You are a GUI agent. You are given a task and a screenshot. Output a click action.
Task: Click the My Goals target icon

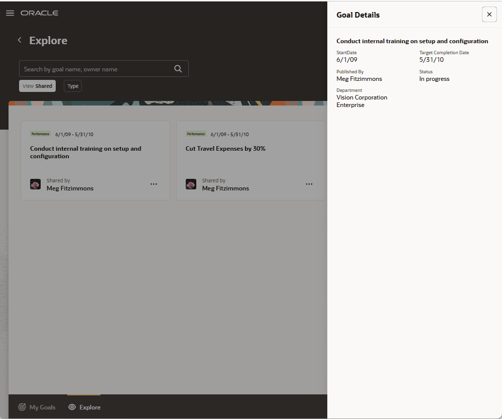click(22, 407)
